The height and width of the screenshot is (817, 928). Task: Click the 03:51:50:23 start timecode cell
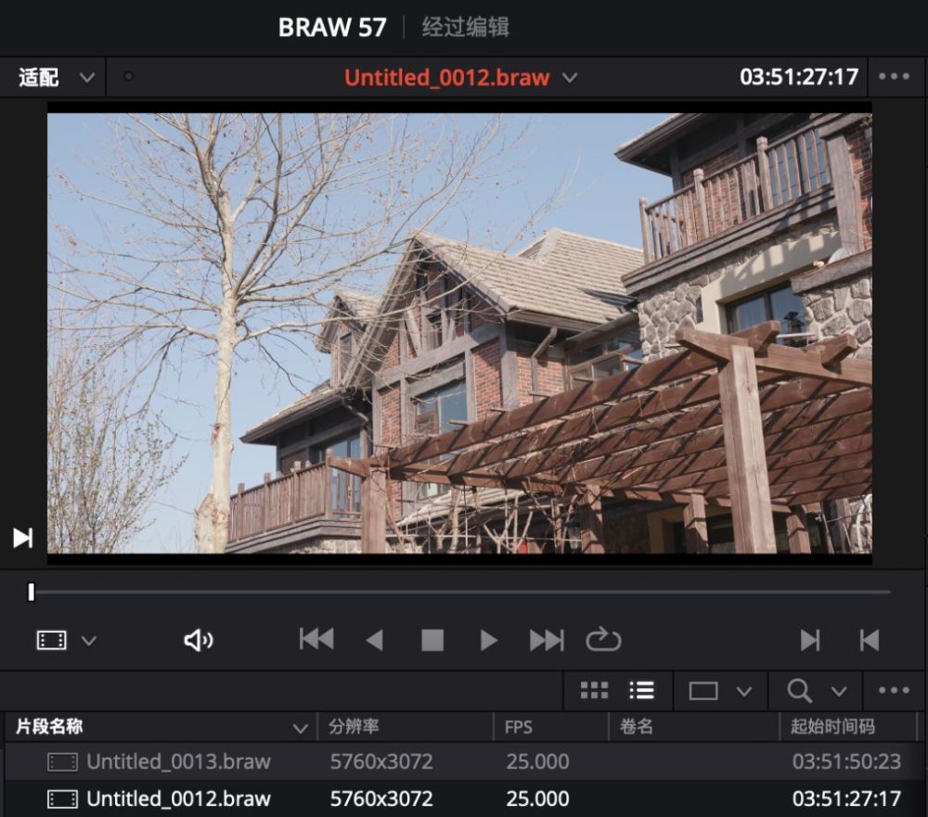pos(846,761)
